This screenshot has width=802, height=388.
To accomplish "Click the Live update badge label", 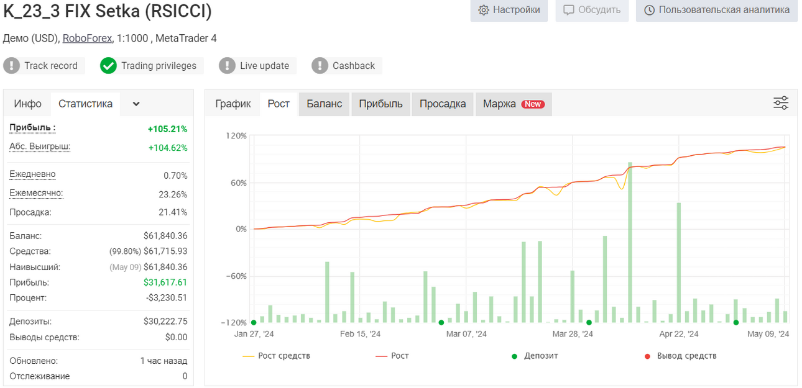I will pyautogui.click(x=264, y=66).
